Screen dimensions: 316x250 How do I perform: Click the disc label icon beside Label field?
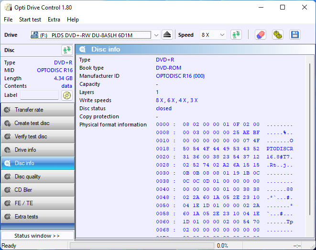67,95
